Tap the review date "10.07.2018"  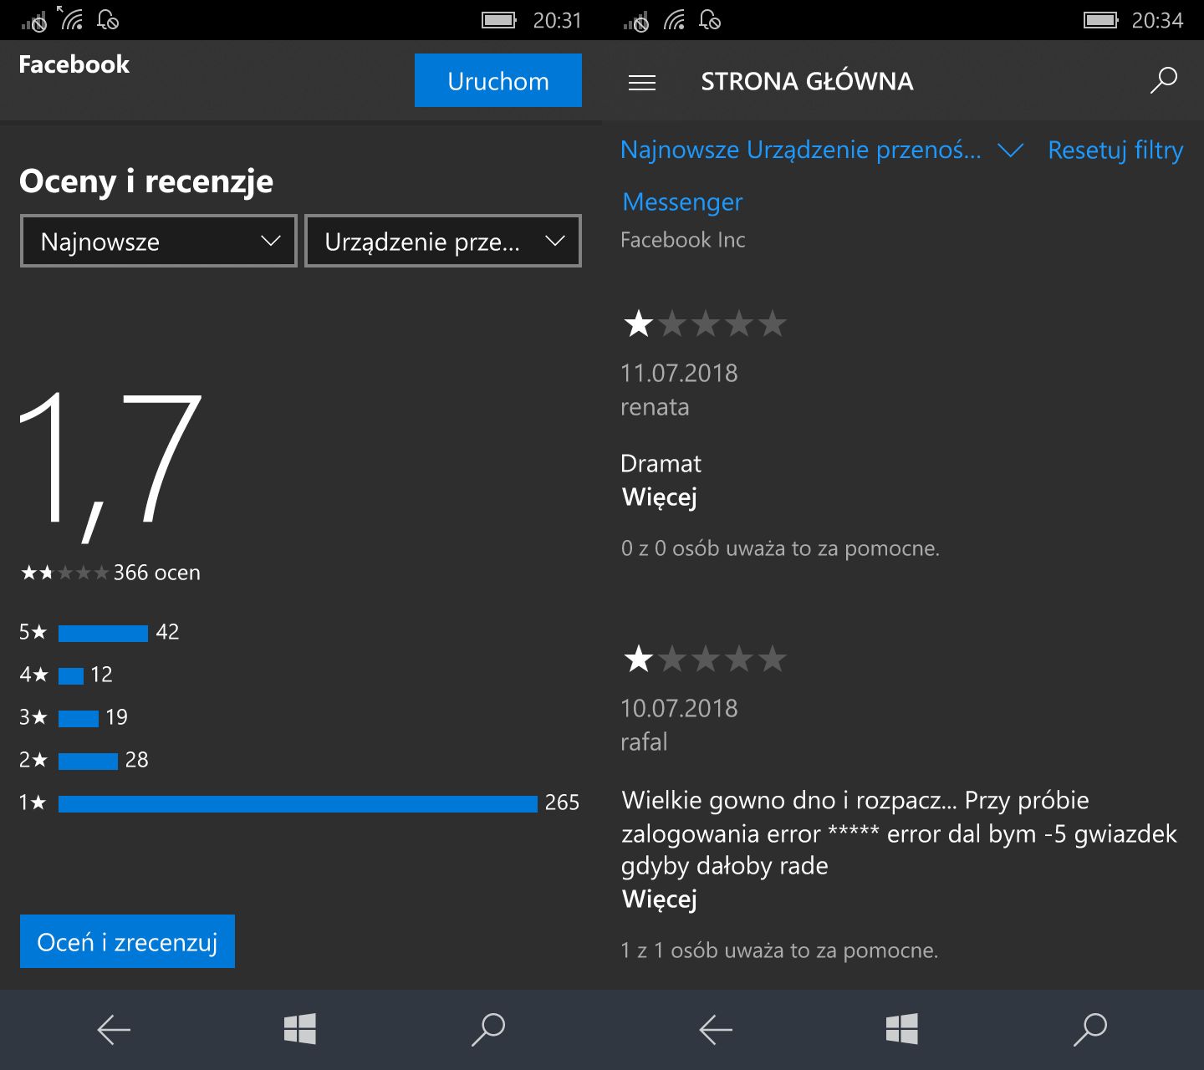coord(679,708)
